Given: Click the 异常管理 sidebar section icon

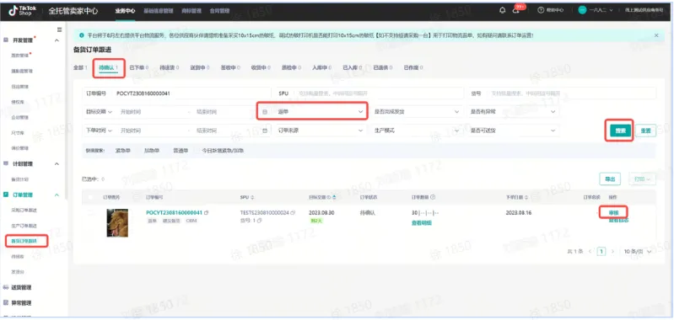Looking at the screenshot, I should click(x=6, y=302).
